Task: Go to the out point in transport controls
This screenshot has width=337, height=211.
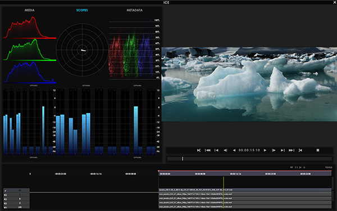Action: pyautogui.click(x=300, y=150)
